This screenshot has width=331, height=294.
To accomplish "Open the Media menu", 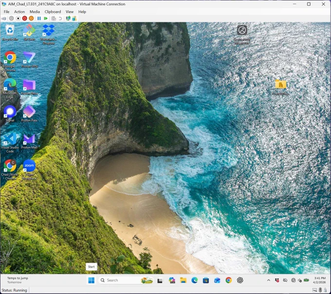I will click(x=35, y=12).
